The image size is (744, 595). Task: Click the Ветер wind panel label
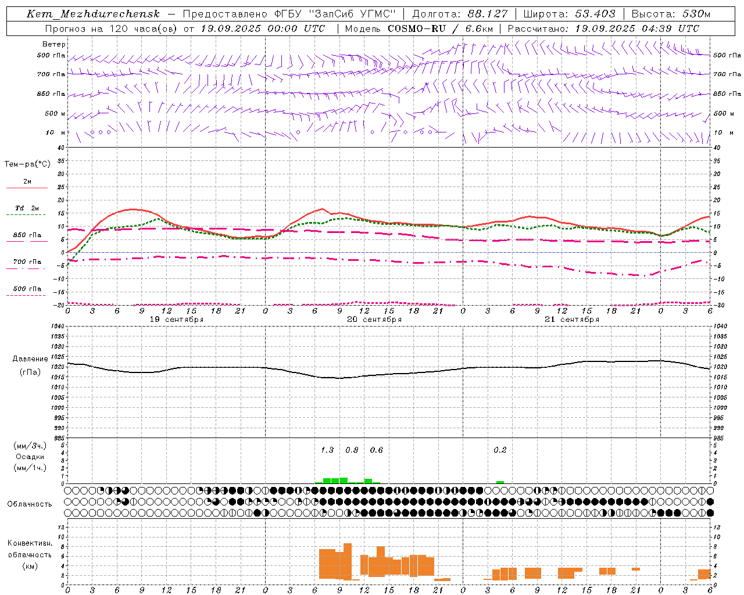[54, 44]
